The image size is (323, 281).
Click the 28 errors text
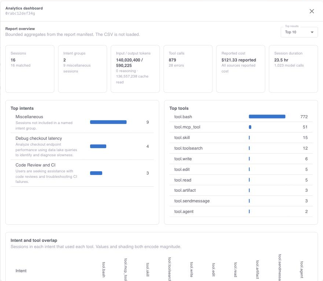tap(176, 65)
